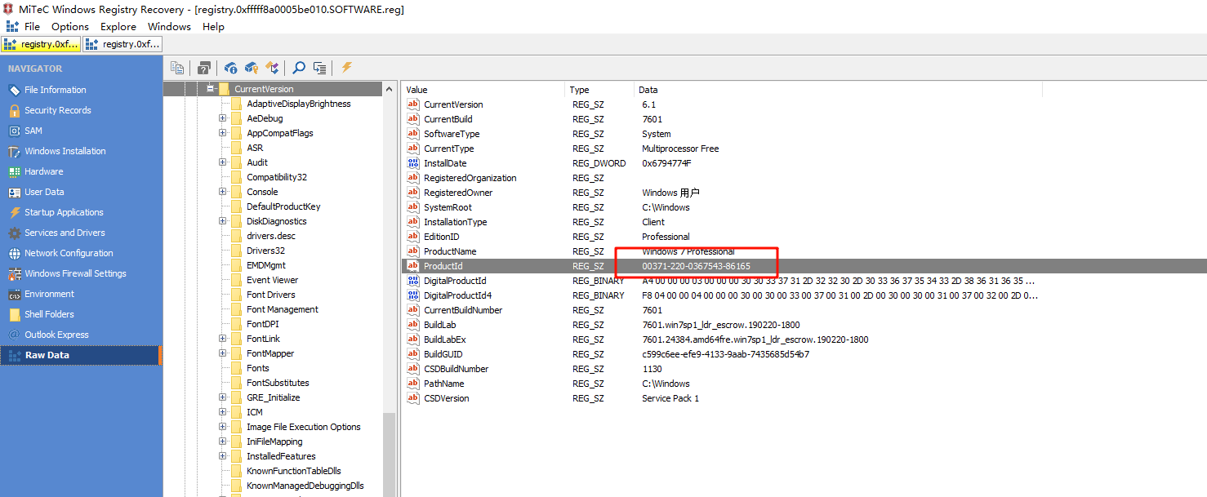Click the ProductId data 00371-220-0367543-86165
This screenshot has height=497, width=1207.
pyautogui.click(x=696, y=266)
